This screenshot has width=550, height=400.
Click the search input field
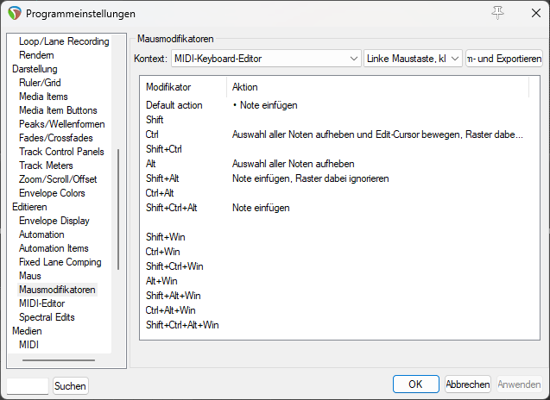[28, 386]
